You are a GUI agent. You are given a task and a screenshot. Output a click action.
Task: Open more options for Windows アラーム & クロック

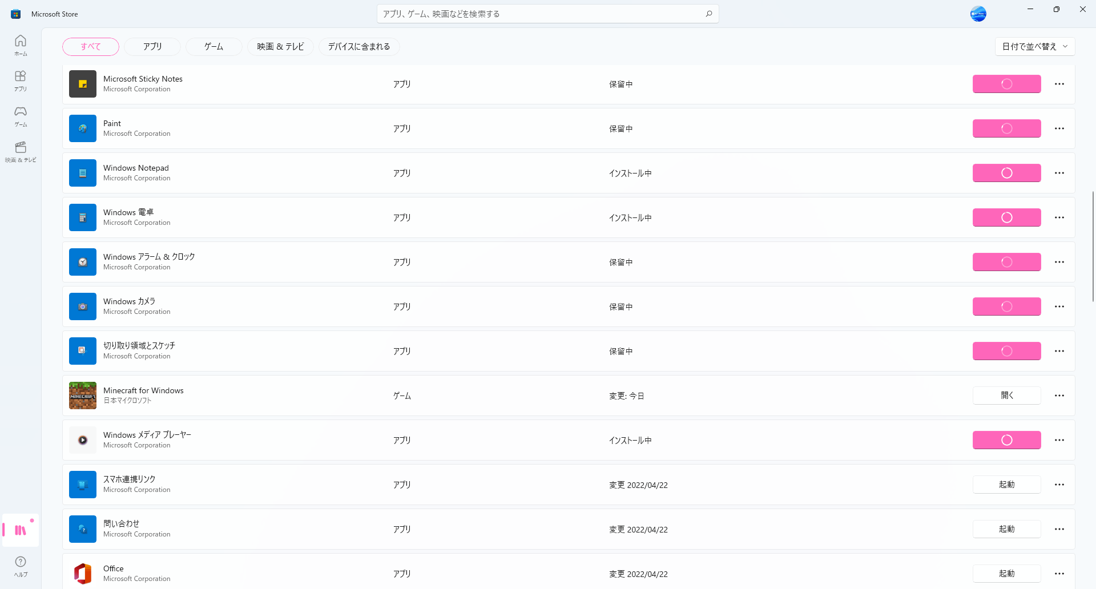(1059, 262)
